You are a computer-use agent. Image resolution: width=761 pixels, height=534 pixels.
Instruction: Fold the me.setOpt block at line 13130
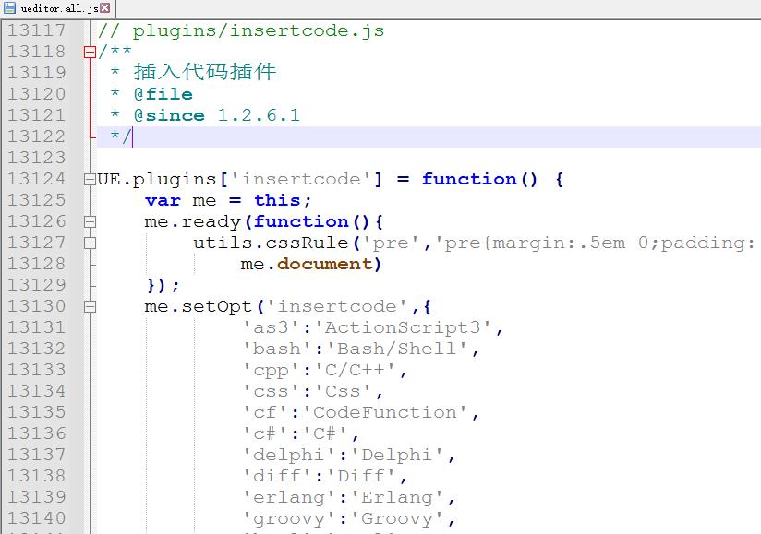pos(90,306)
